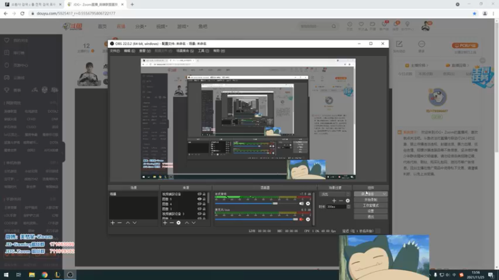Image resolution: width=499 pixels, height=280 pixels.
Task: Unmute the second mixer channel red speaker
Action: (301, 220)
